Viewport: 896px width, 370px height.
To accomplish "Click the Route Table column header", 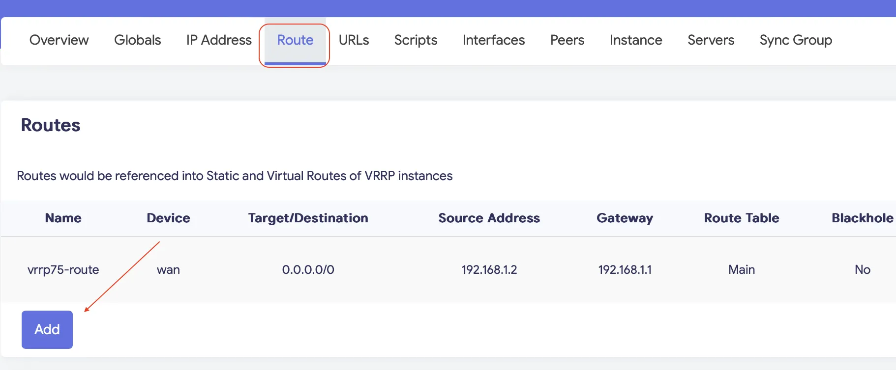I will [x=741, y=218].
